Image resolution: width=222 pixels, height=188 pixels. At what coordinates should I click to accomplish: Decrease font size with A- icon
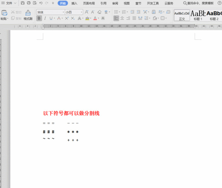point(93,12)
